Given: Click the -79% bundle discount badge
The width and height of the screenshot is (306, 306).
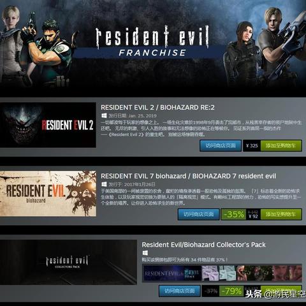Looking at the screenshot, I should (x=231, y=291).
